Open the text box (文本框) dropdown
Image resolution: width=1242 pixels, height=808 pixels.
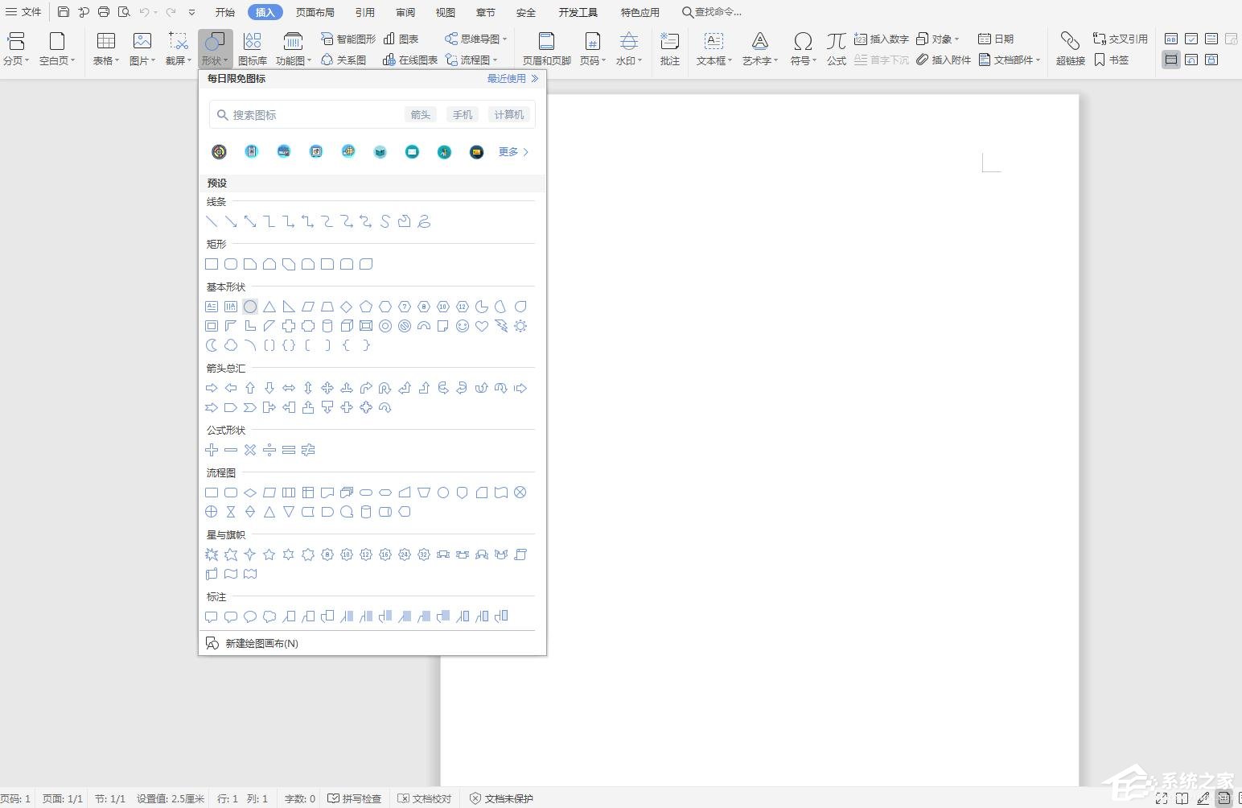coord(714,60)
